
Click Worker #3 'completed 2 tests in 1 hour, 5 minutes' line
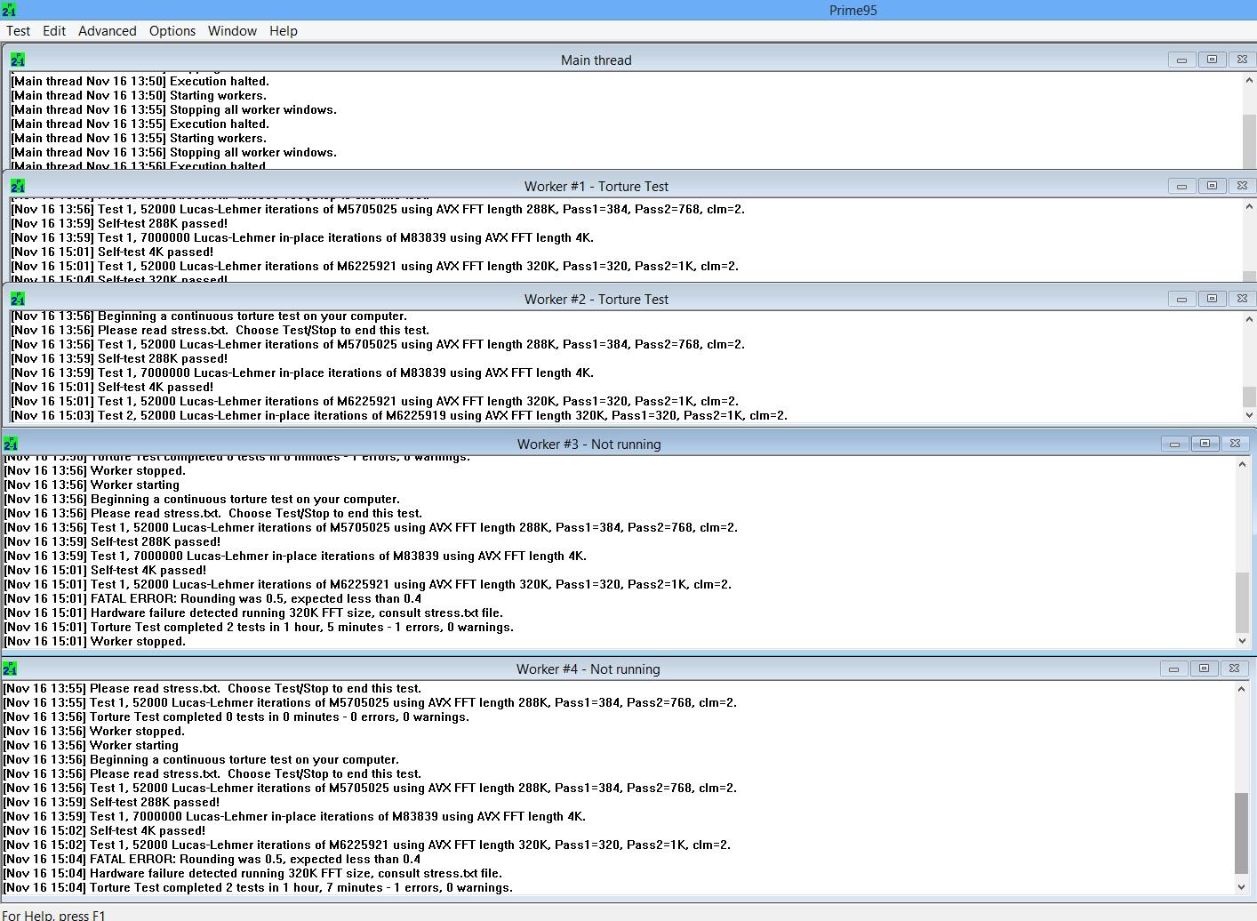click(259, 627)
